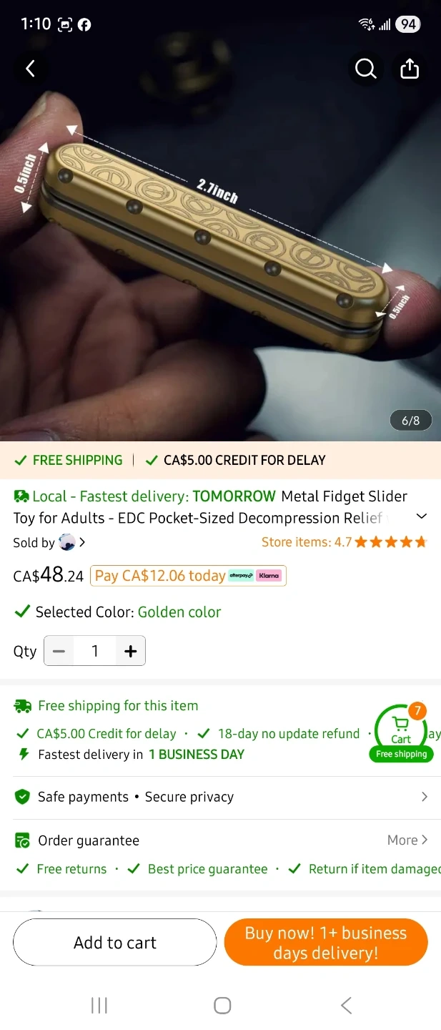
Task: Tap Buy now 1+ business days delivery
Action: [x=326, y=943]
